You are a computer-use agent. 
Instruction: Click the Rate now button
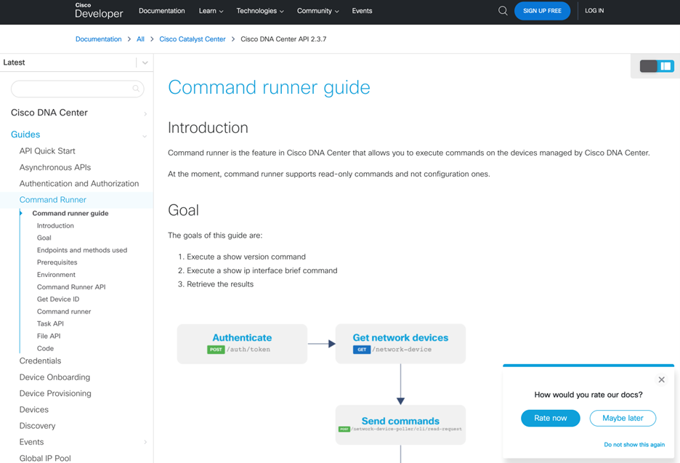(550, 418)
